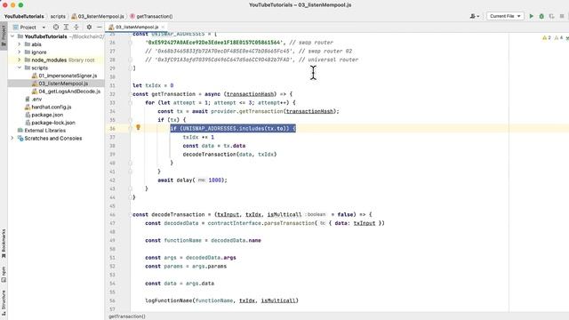
Task: Run the current file with the green play button
Action: point(532,16)
